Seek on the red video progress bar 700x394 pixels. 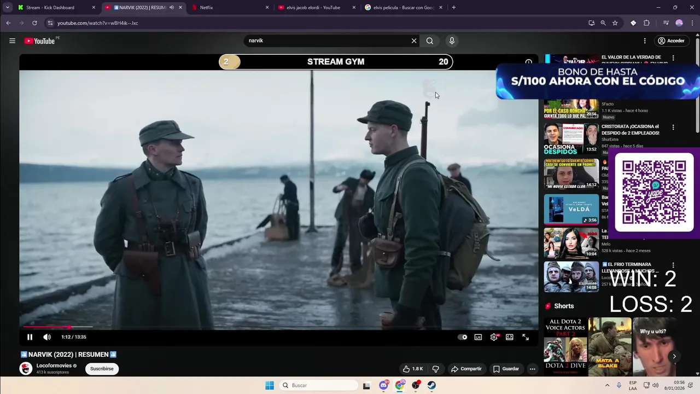279,327
